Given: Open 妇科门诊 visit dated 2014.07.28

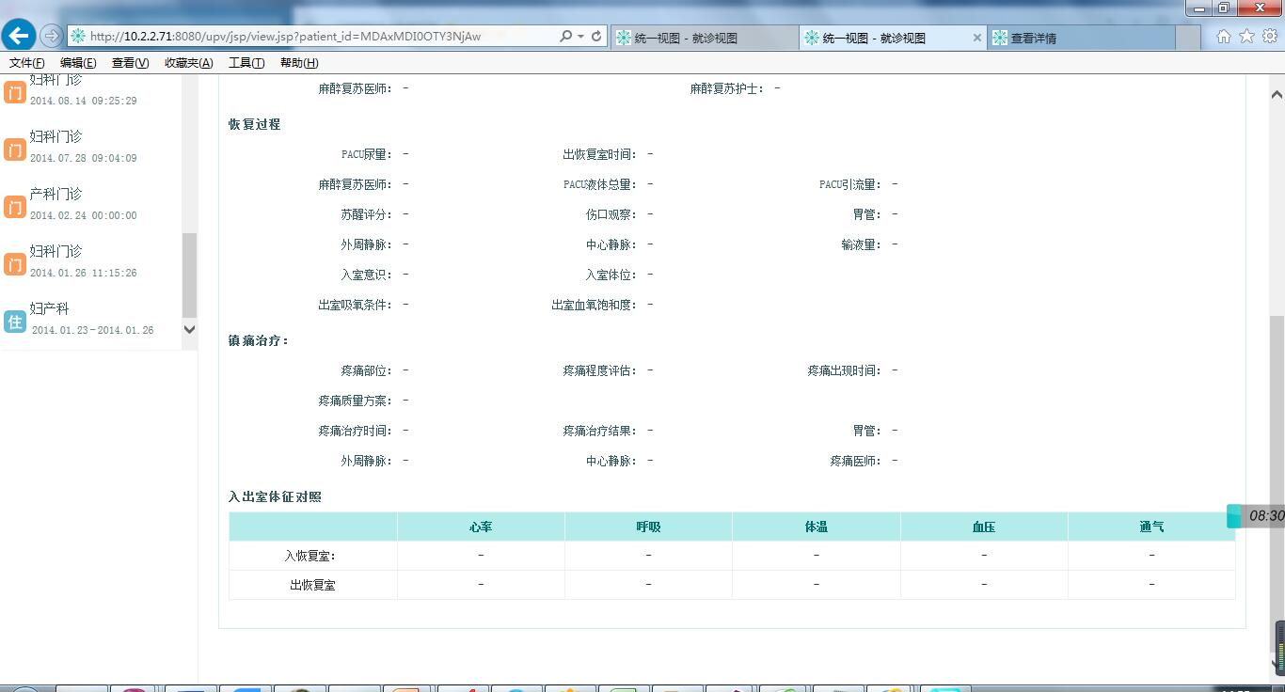Looking at the screenshot, I should (56, 137).
